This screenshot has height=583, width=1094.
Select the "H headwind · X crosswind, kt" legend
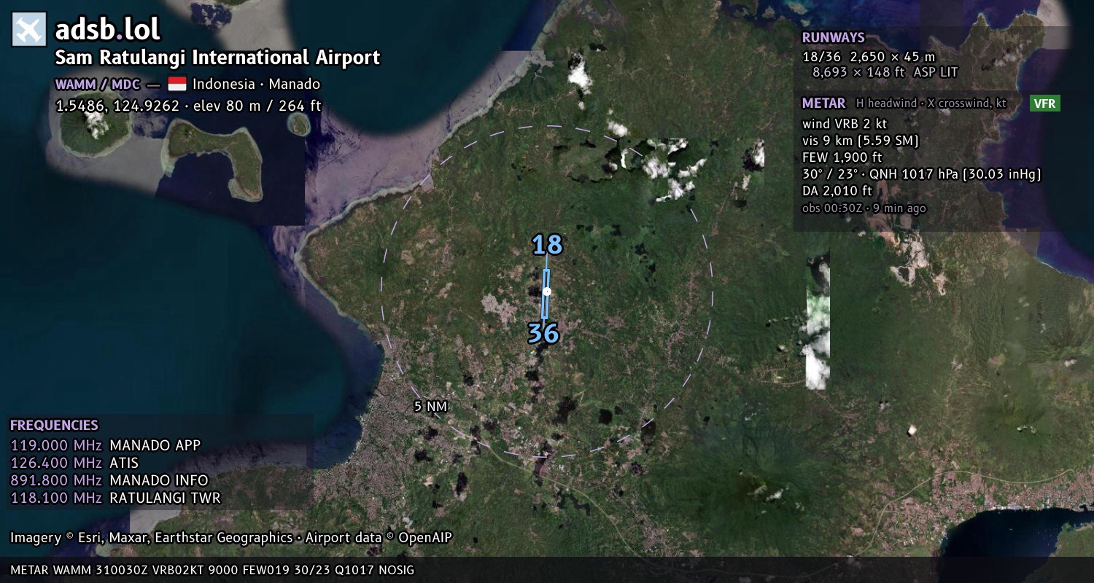tap(931, 103)
